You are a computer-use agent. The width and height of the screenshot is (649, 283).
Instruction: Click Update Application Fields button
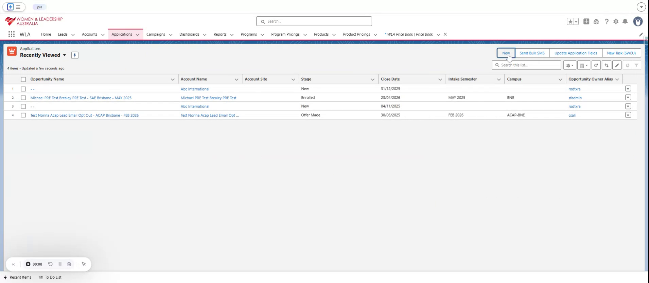[576, 53]
